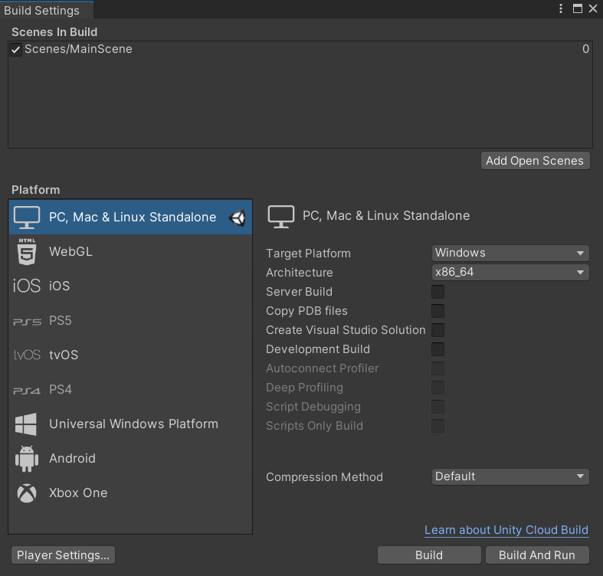Image resolution: width=603 pixels, height=576 pixels.
Task: Select the WebGL platform
Action: point(130,252)
